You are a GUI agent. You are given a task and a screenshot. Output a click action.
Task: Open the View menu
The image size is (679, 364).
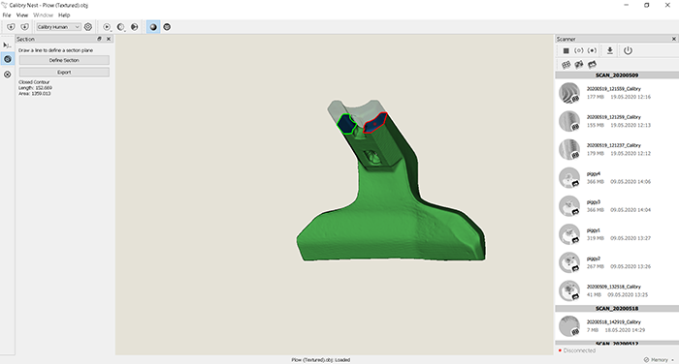[22, 15]
